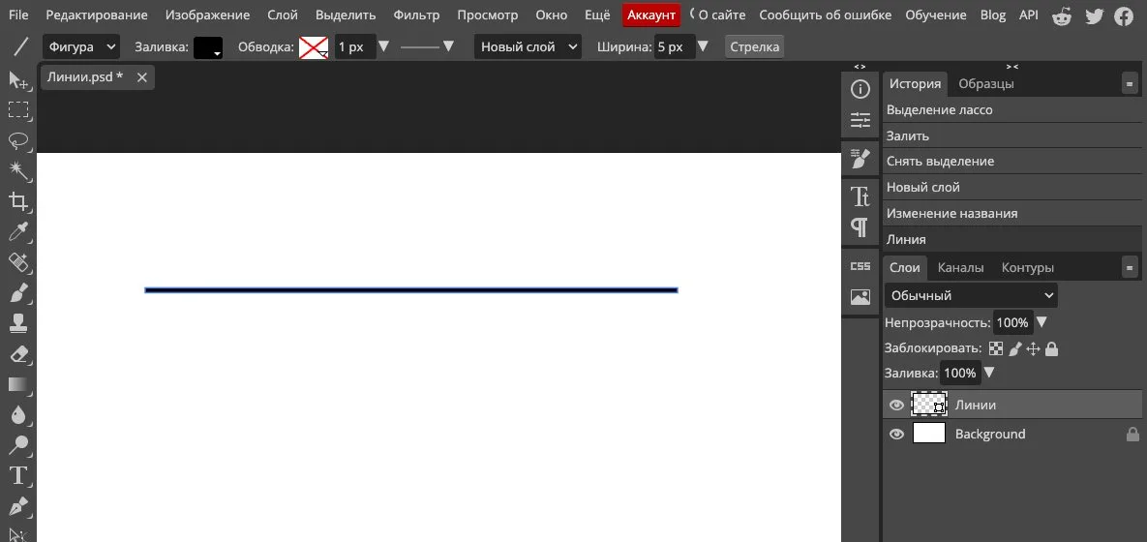
Task: Open the Blog link
Action: click(x=993, y=15)
